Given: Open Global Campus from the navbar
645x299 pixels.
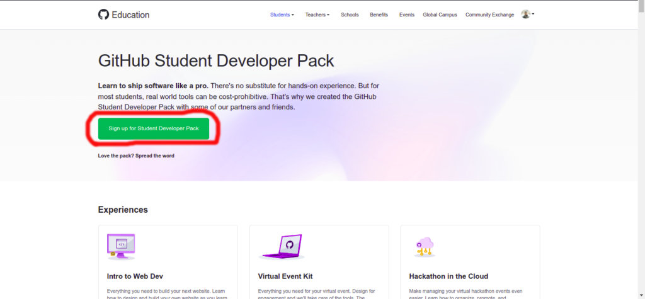Looking at the screenshot, I should coord(440,14).
